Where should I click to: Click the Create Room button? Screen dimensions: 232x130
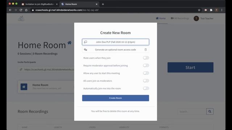116,98
